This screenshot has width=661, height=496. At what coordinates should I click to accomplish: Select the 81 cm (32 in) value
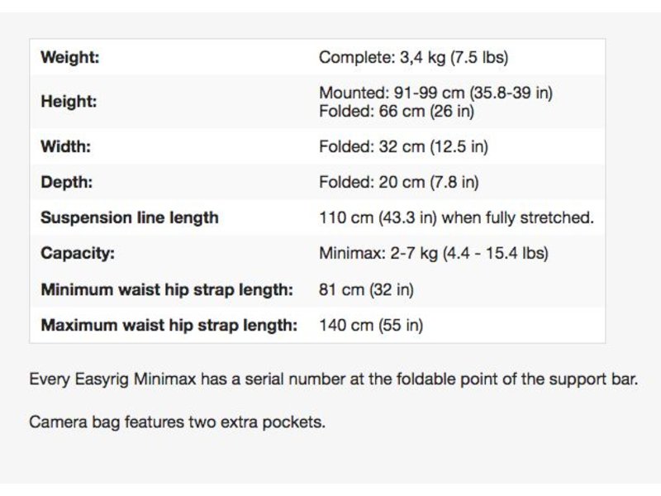pyautogui.click(x=366, y=290)
